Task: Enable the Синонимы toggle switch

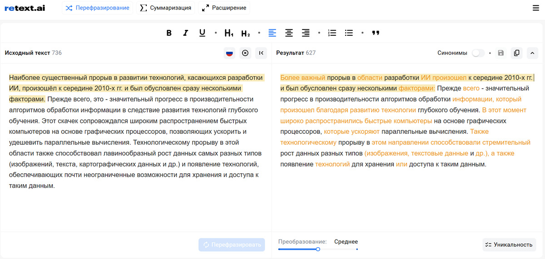Action: pyautogui.click(x=478, y=53)
